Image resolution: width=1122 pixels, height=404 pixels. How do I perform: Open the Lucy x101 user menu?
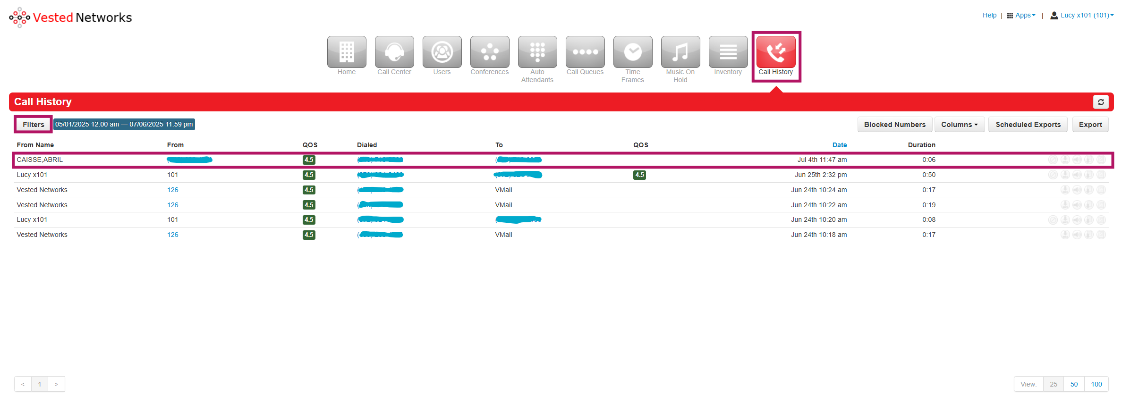click(1082, 16)
